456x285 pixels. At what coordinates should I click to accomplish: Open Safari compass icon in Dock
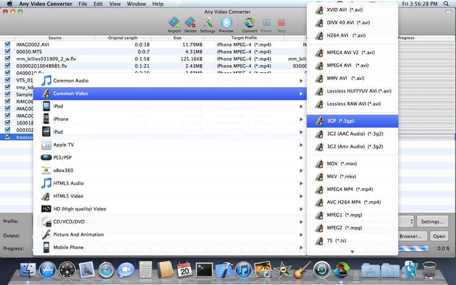[106, 270]
